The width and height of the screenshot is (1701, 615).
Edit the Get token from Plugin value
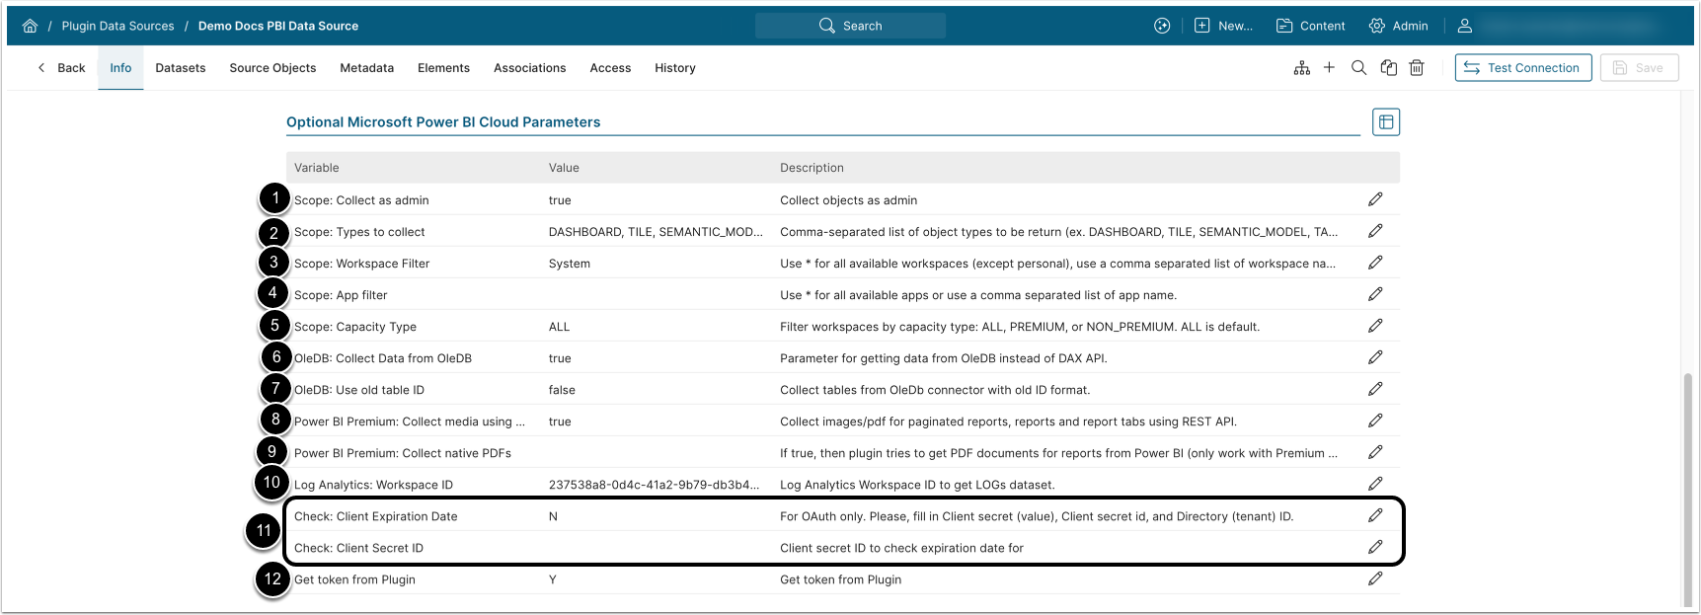(x=1375, y=578)
